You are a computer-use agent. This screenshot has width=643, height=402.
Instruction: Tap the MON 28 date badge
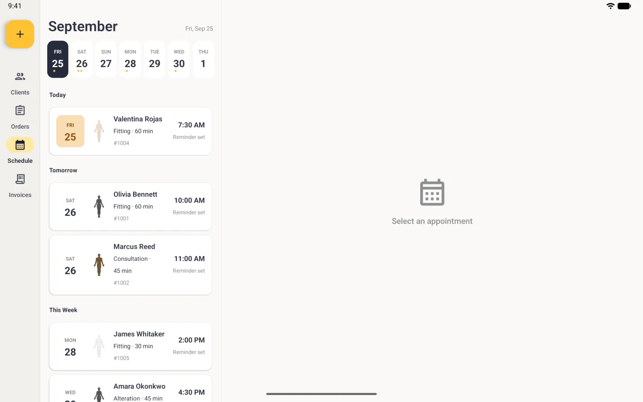70,346
